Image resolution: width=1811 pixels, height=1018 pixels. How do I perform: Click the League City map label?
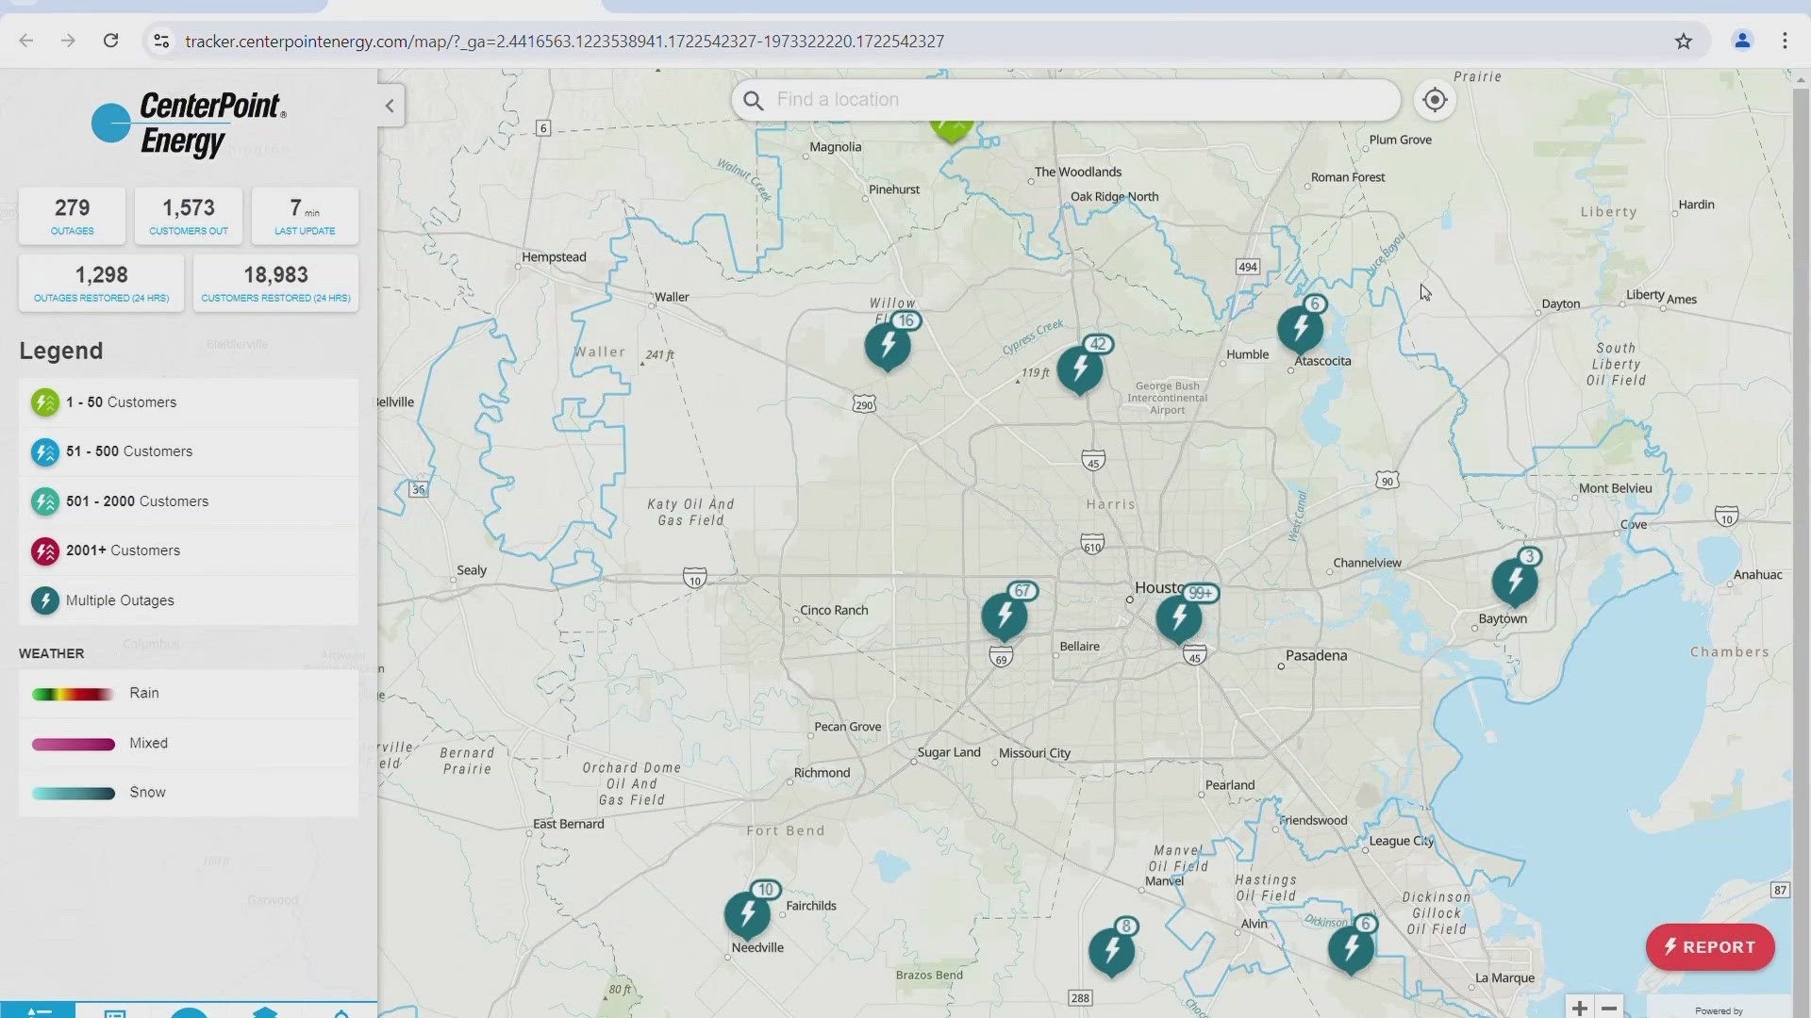1402,841
